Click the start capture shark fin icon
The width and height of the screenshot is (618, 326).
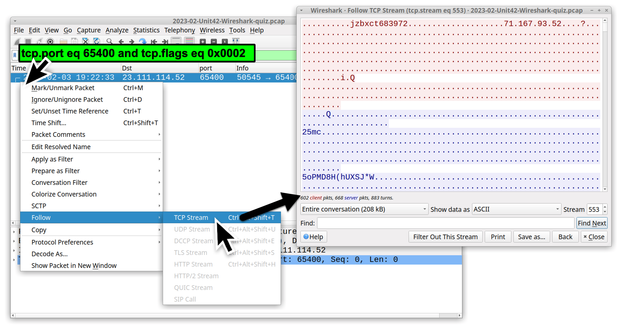(x=17, y=41)
